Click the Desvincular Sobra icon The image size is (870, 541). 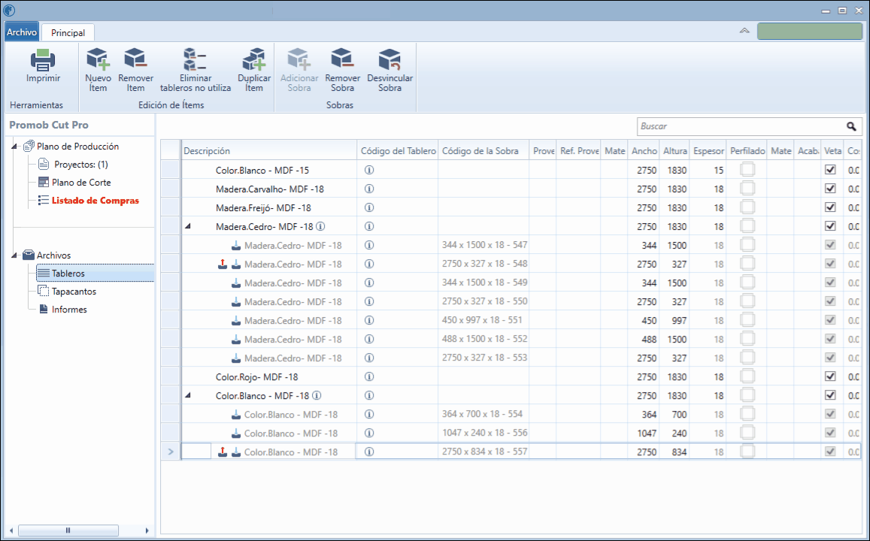[x=390, y=59]
